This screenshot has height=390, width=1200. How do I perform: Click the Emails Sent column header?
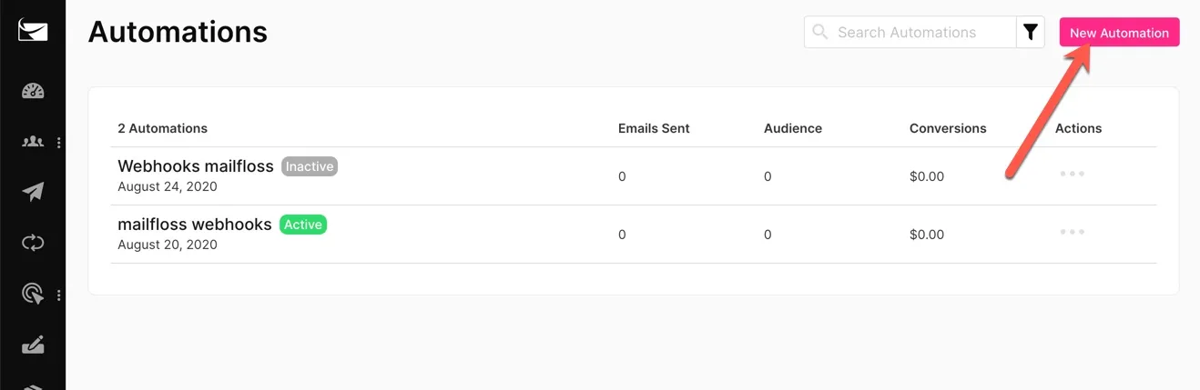pos(654,128)
